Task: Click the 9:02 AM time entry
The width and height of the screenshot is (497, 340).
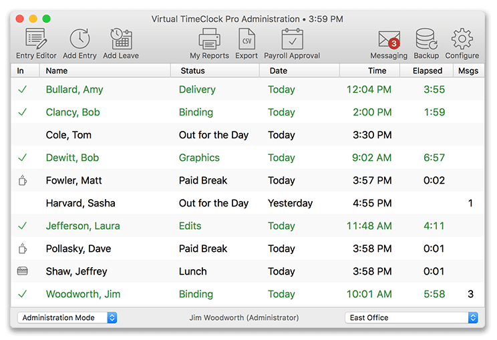Action: 372,158
